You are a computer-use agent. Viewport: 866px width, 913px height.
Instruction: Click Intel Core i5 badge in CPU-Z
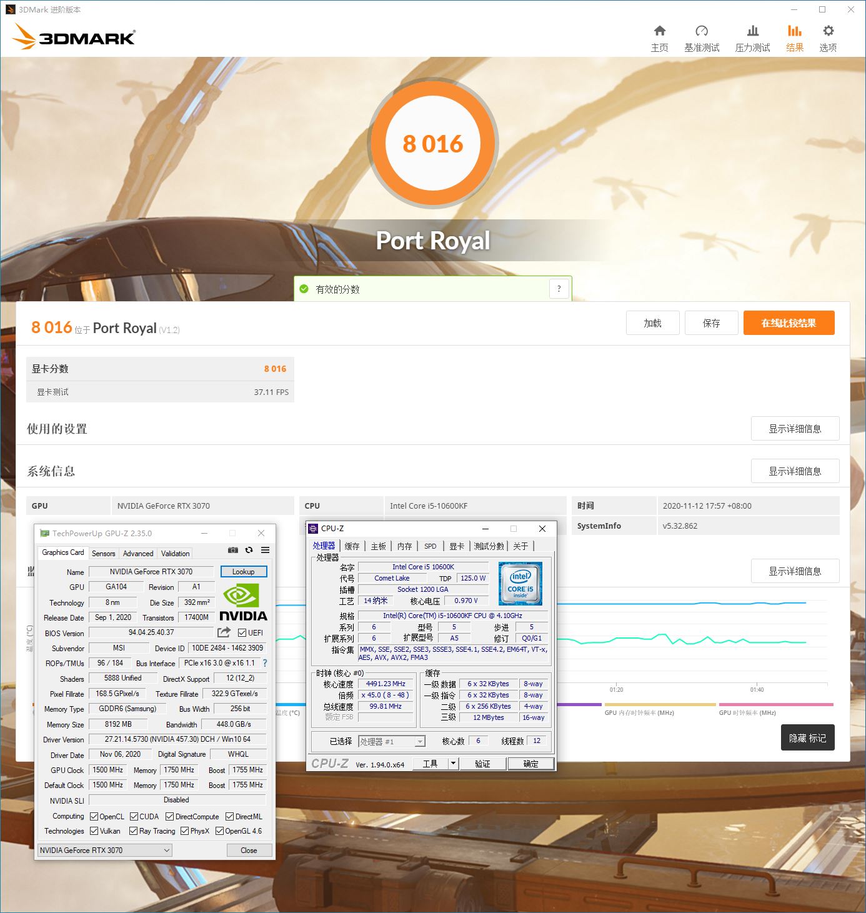click(520, 584)
